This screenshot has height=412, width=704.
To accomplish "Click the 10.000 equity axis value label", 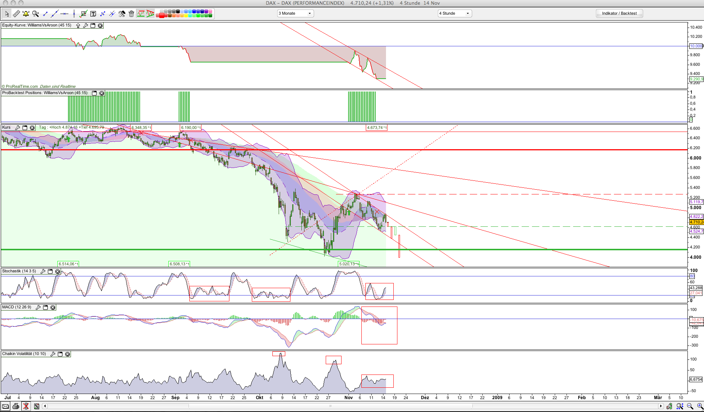I will (x=696, y=46).
